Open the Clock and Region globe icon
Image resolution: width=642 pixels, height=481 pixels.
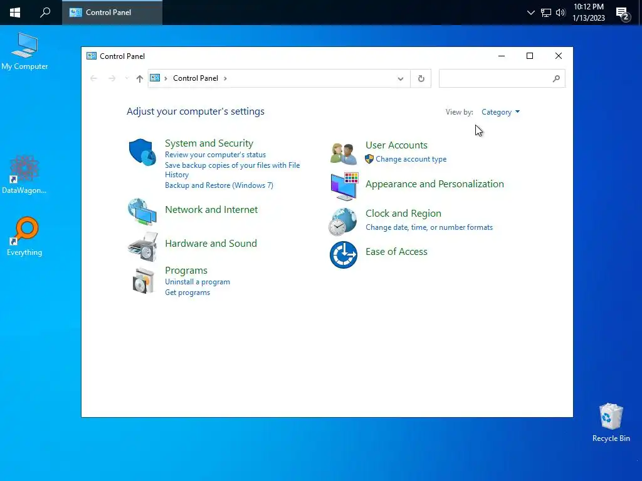click(x=343, y=222)
